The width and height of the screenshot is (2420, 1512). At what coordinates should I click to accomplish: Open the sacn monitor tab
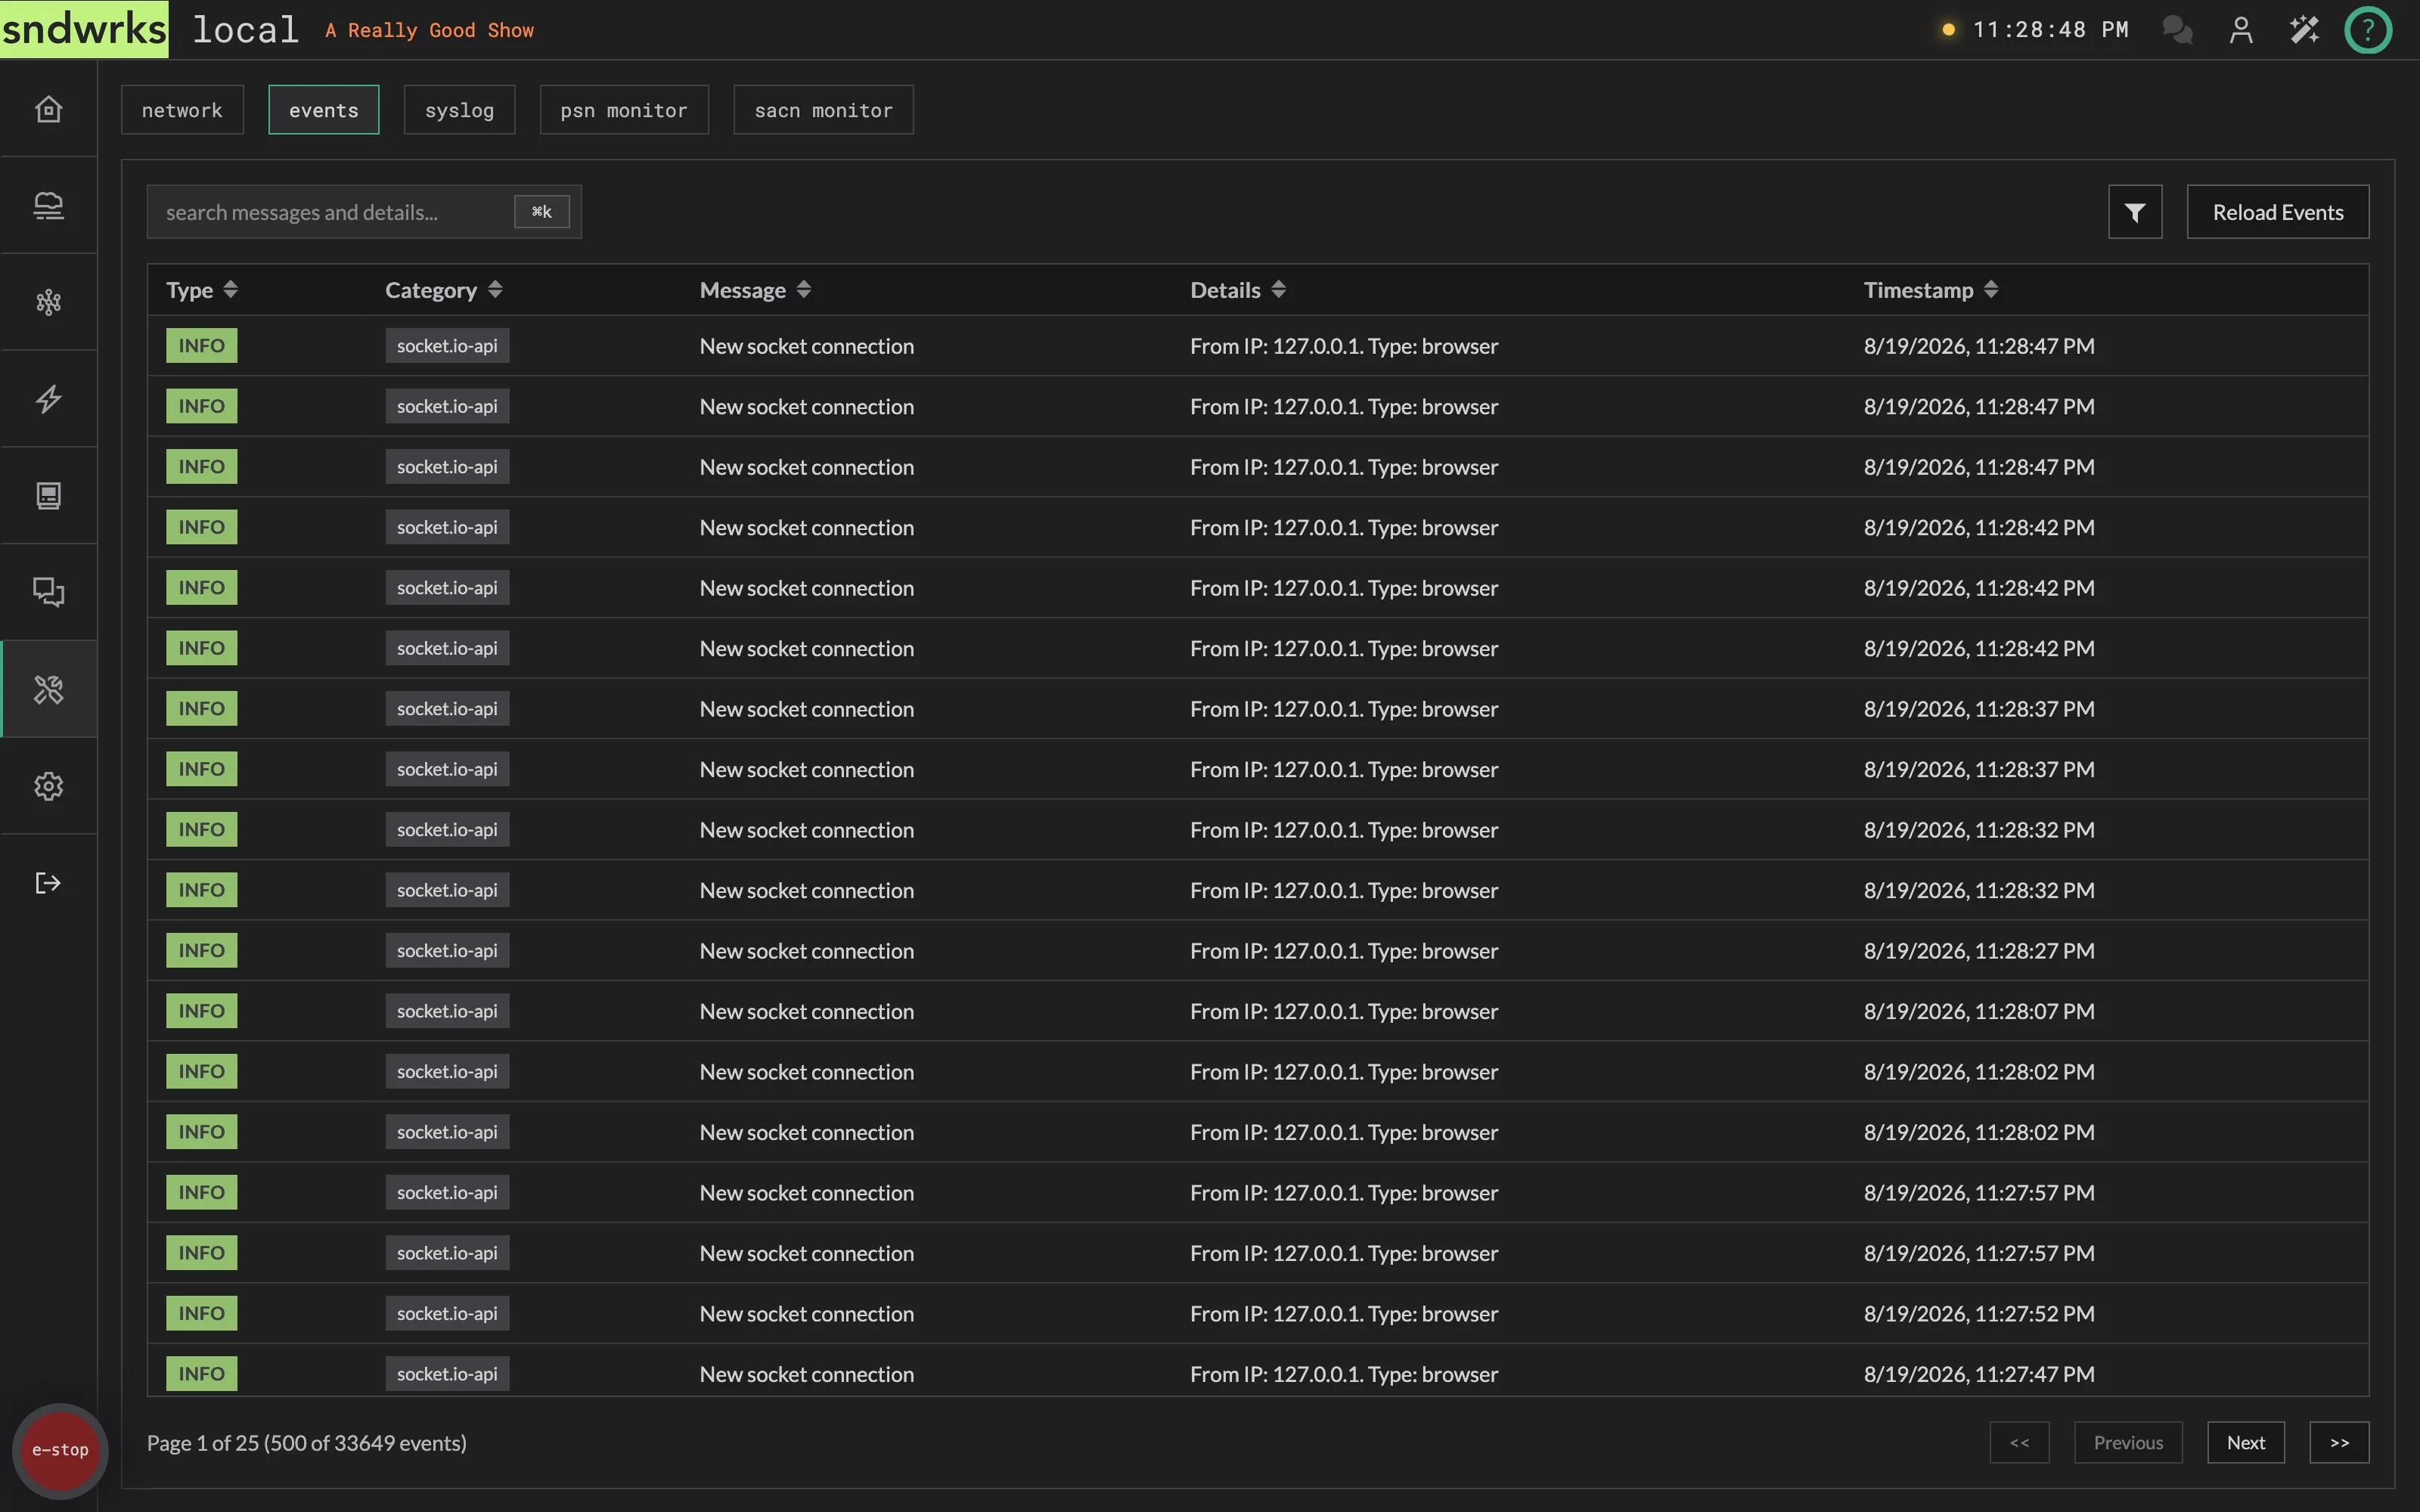tap(823, 110)
